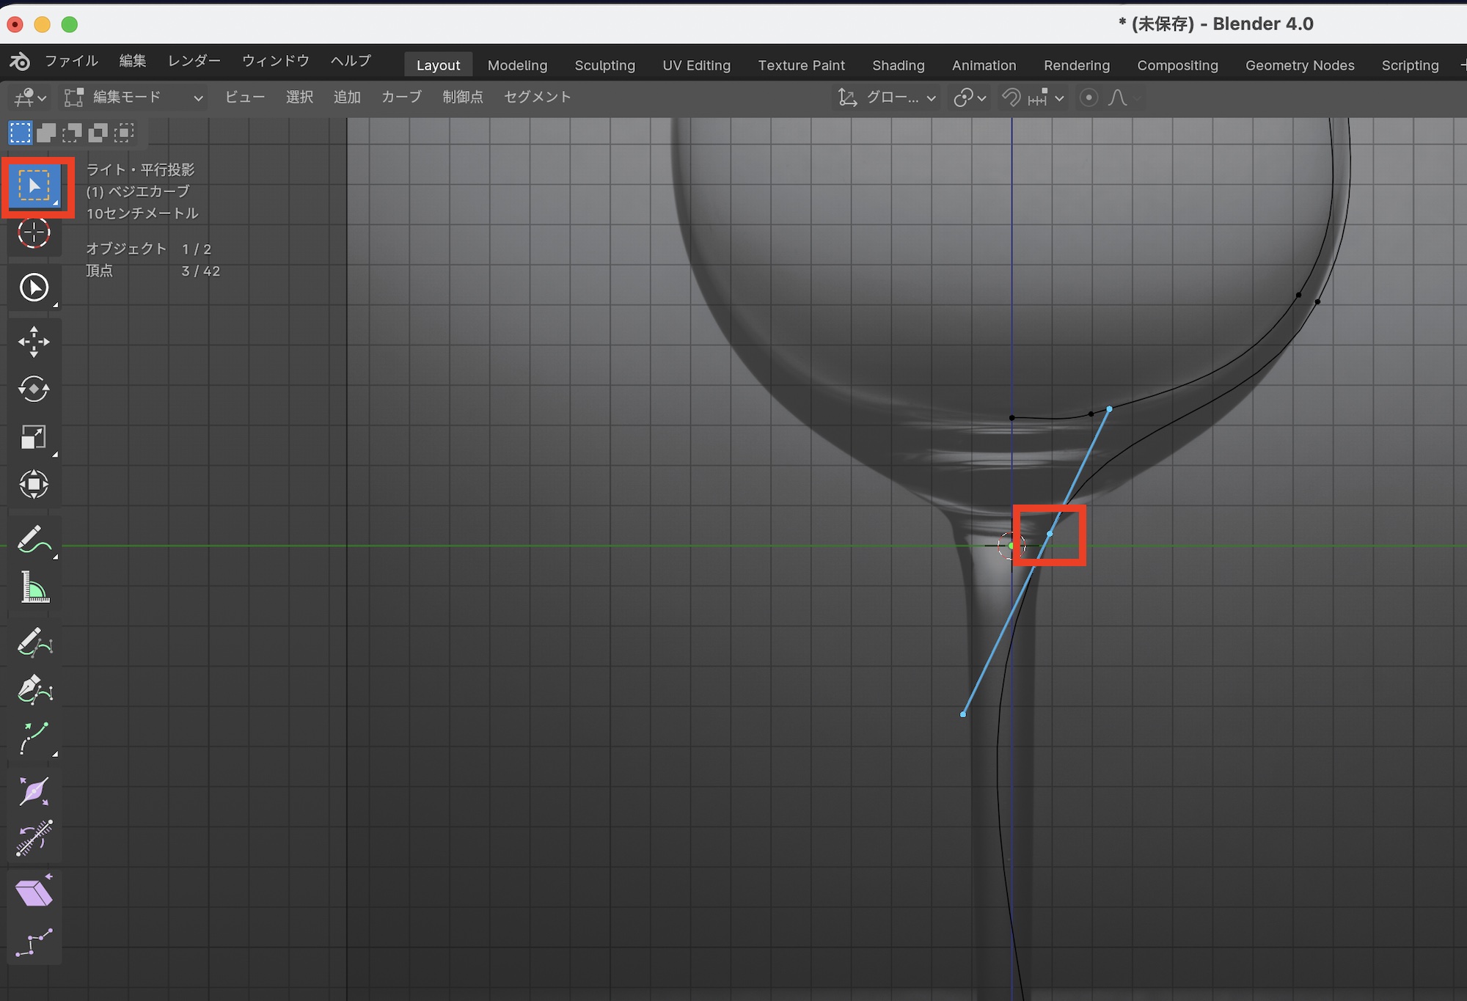
Task: Choose the Move tool
Action: (x=34, y=342)
